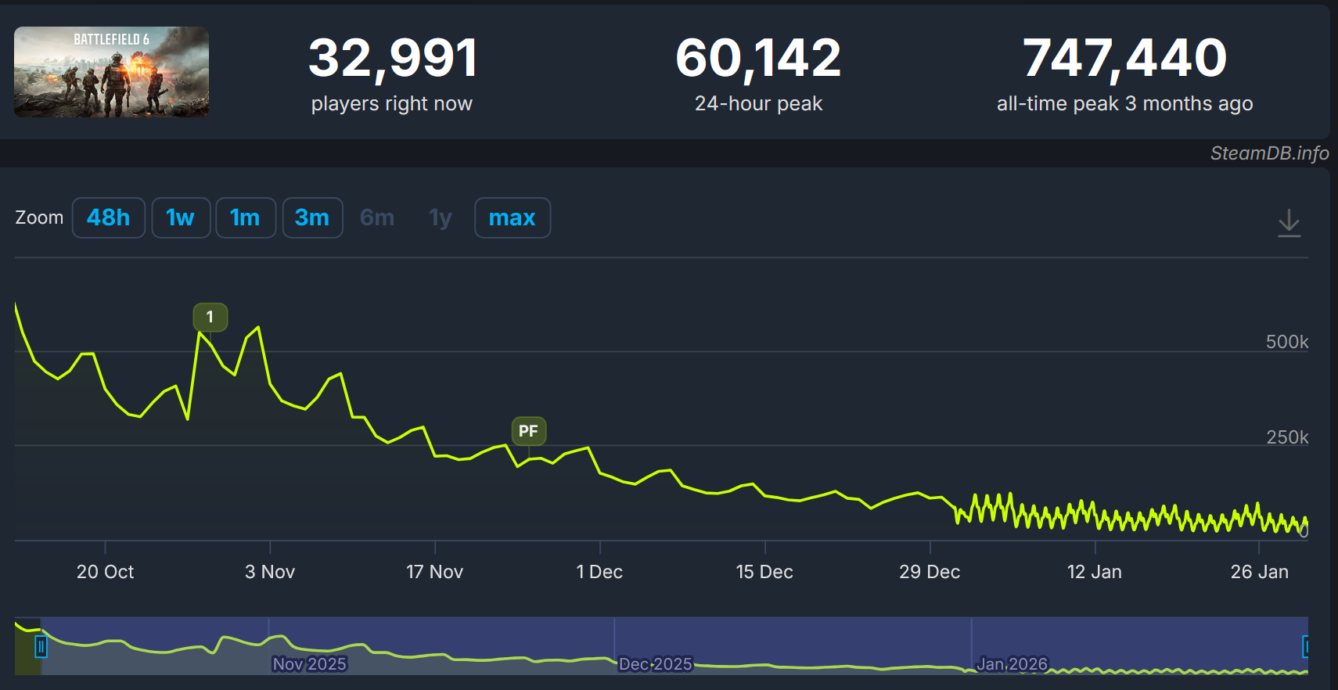
Task: Click the 'all-time peak 3 months ago' caption
Action: coord(1124,104)
